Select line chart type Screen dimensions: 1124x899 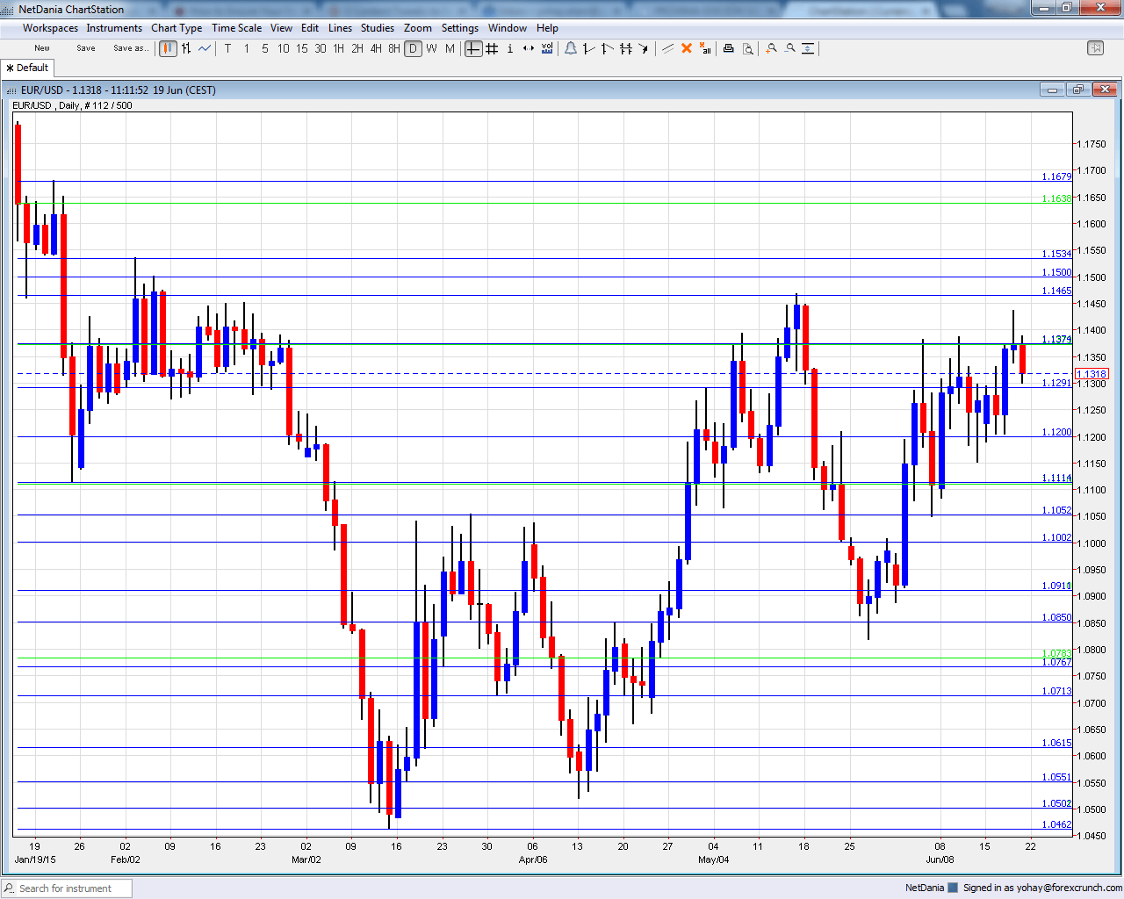pyautogui.click(x=205, y=48)
